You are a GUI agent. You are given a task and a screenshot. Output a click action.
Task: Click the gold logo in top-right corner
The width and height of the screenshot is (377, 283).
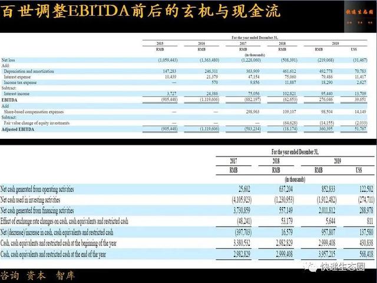(x=360, y=16)
